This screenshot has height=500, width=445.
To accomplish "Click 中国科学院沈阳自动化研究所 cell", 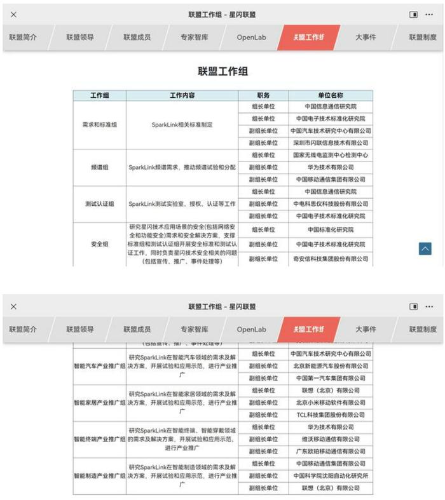I will pyautogui.click(x=331, y=476).
